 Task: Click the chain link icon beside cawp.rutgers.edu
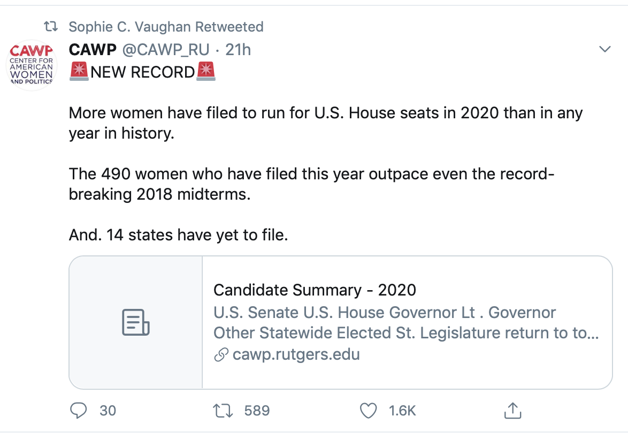pyautogui.click(x=221, y=355)
